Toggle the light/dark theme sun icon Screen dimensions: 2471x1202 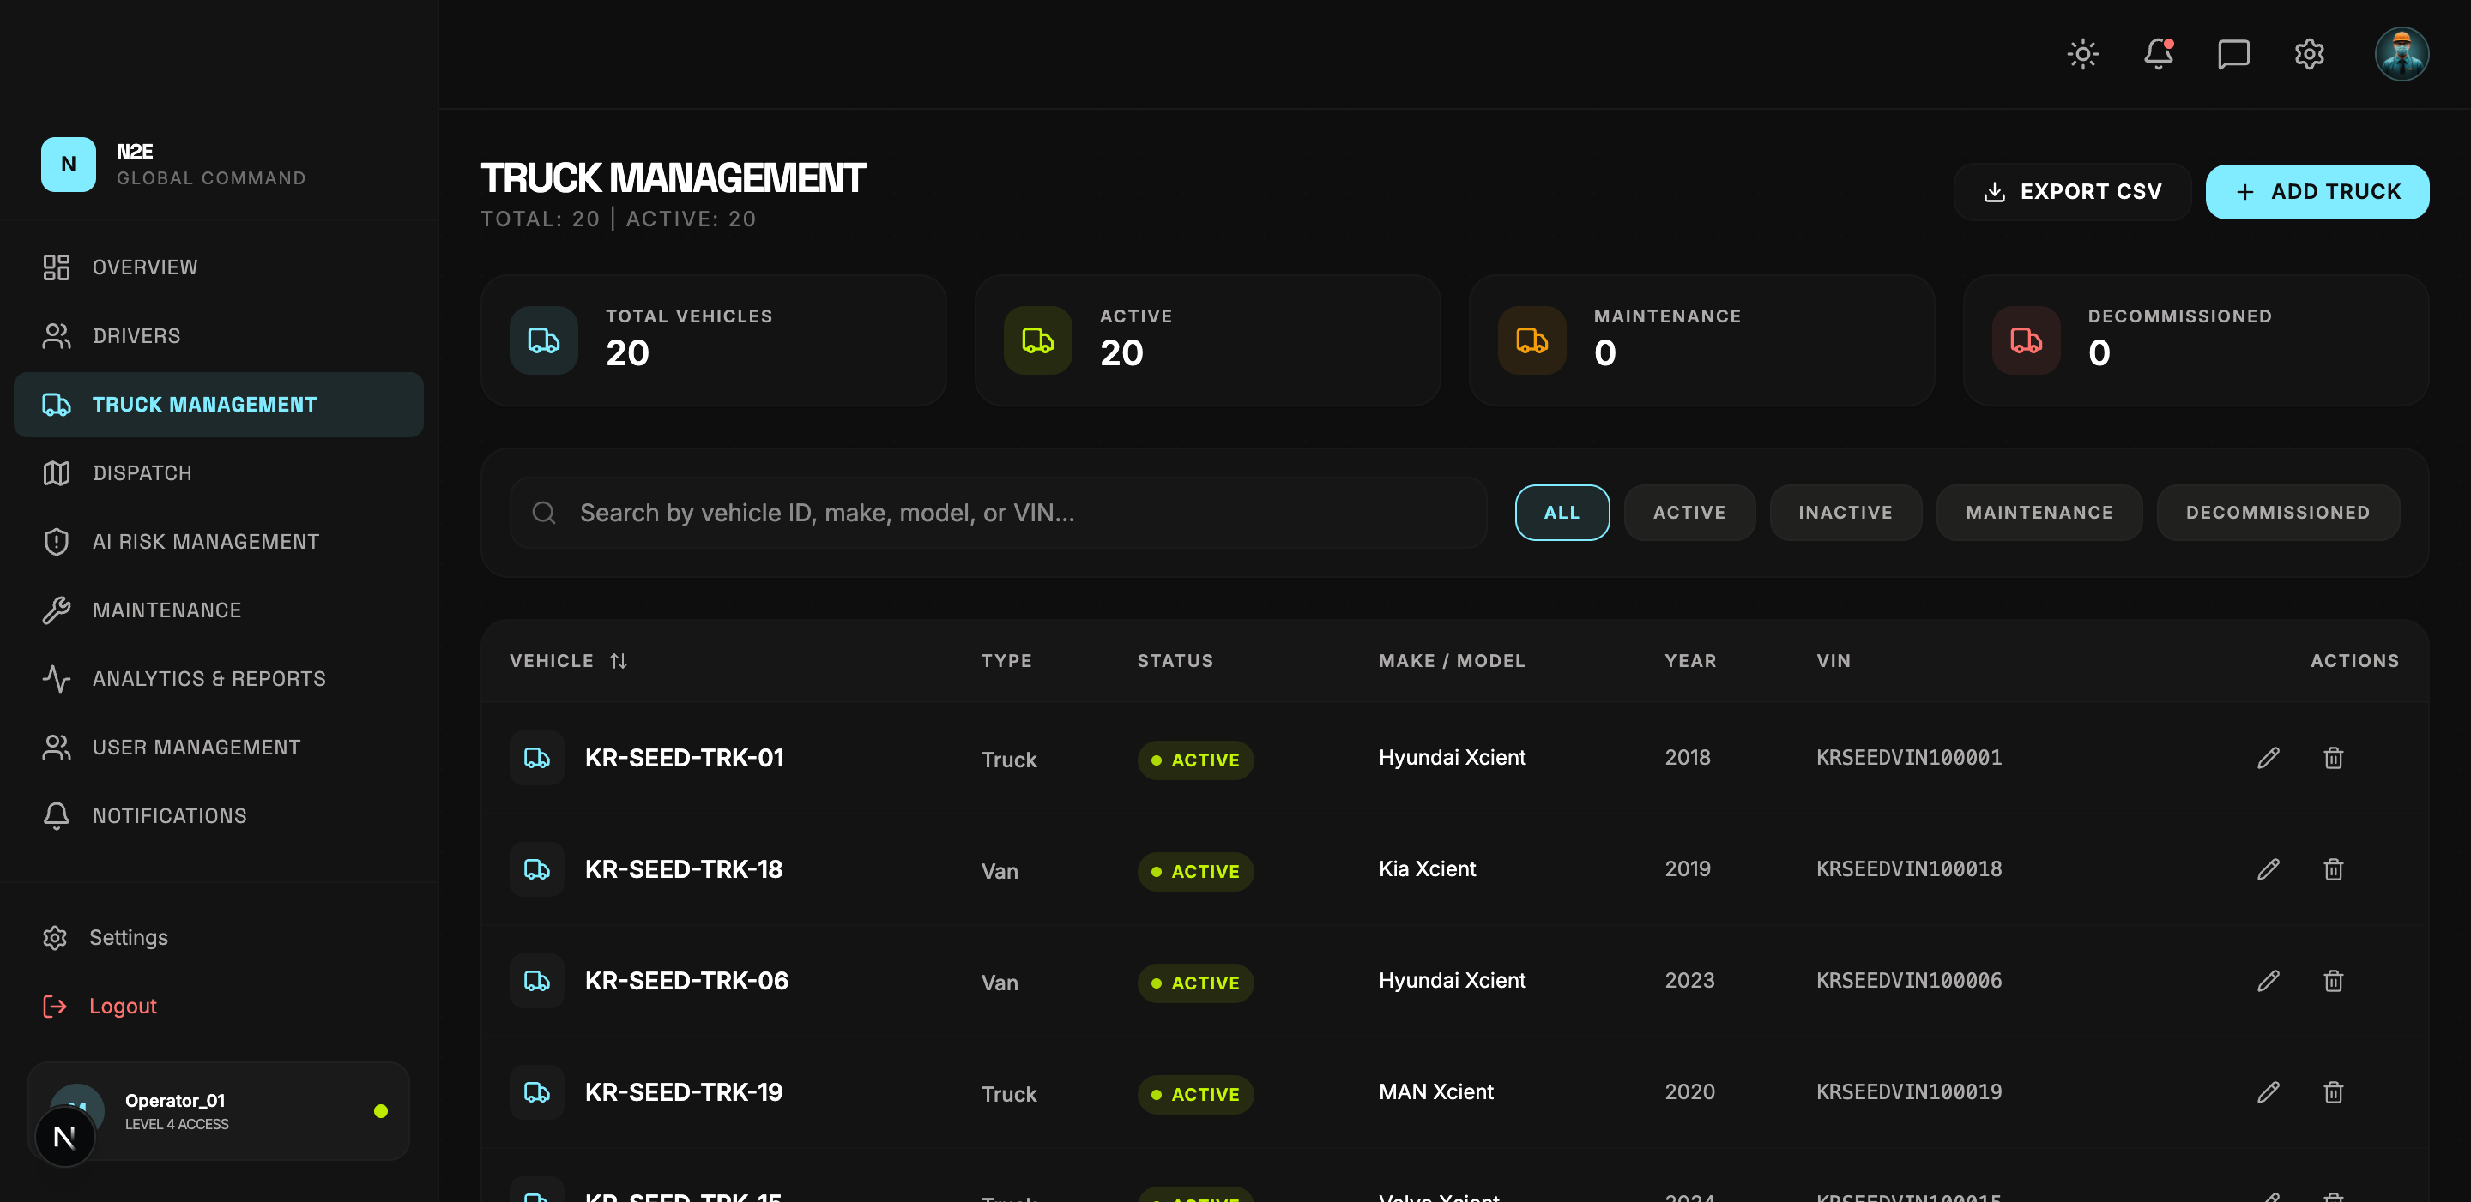(2082, 54)
